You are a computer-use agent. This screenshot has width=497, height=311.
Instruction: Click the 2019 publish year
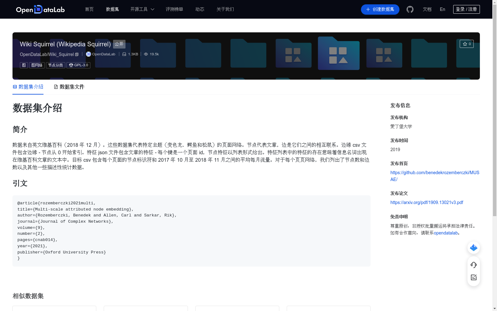[x=395, y=150]
